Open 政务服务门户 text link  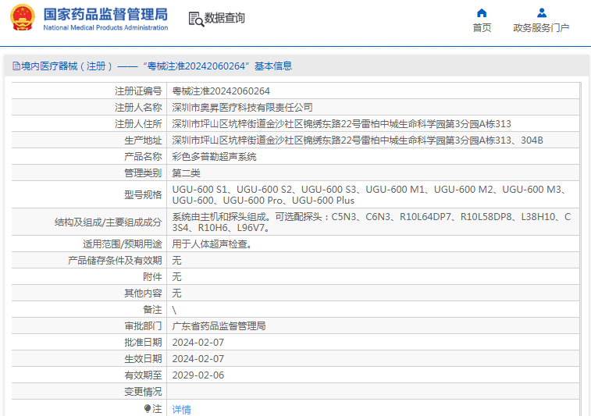pos(541,28)
